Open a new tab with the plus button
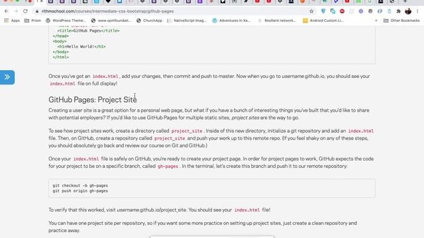 [405, 1]
